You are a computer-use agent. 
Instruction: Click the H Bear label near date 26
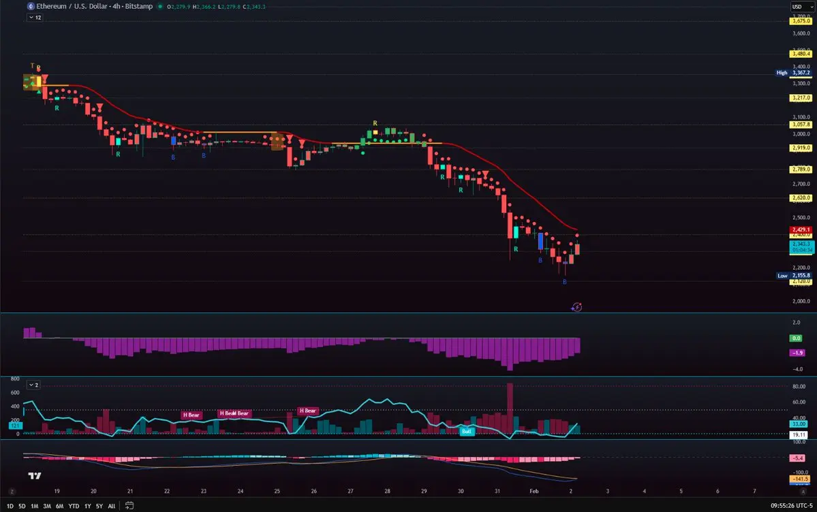(307, 411)
